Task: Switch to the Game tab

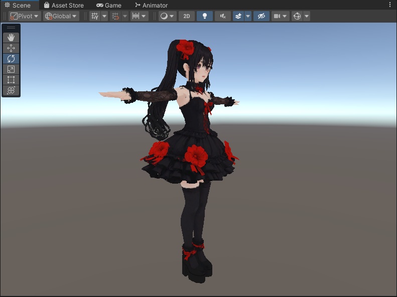Action: click(x=109, y=5)
